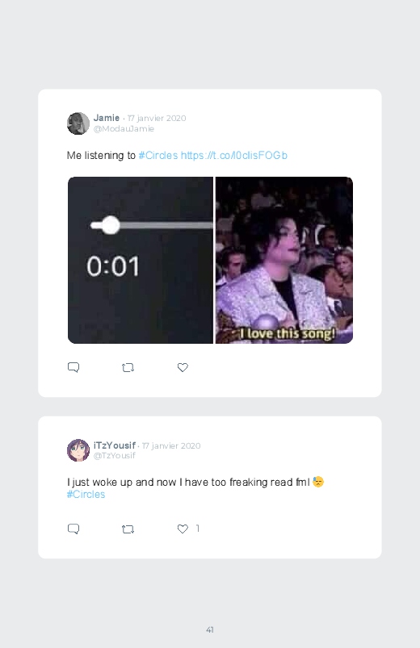Open Jamie's profile avatar
Image resolution: width=420 pixels, height=648 pixels.
click(78, 123)
